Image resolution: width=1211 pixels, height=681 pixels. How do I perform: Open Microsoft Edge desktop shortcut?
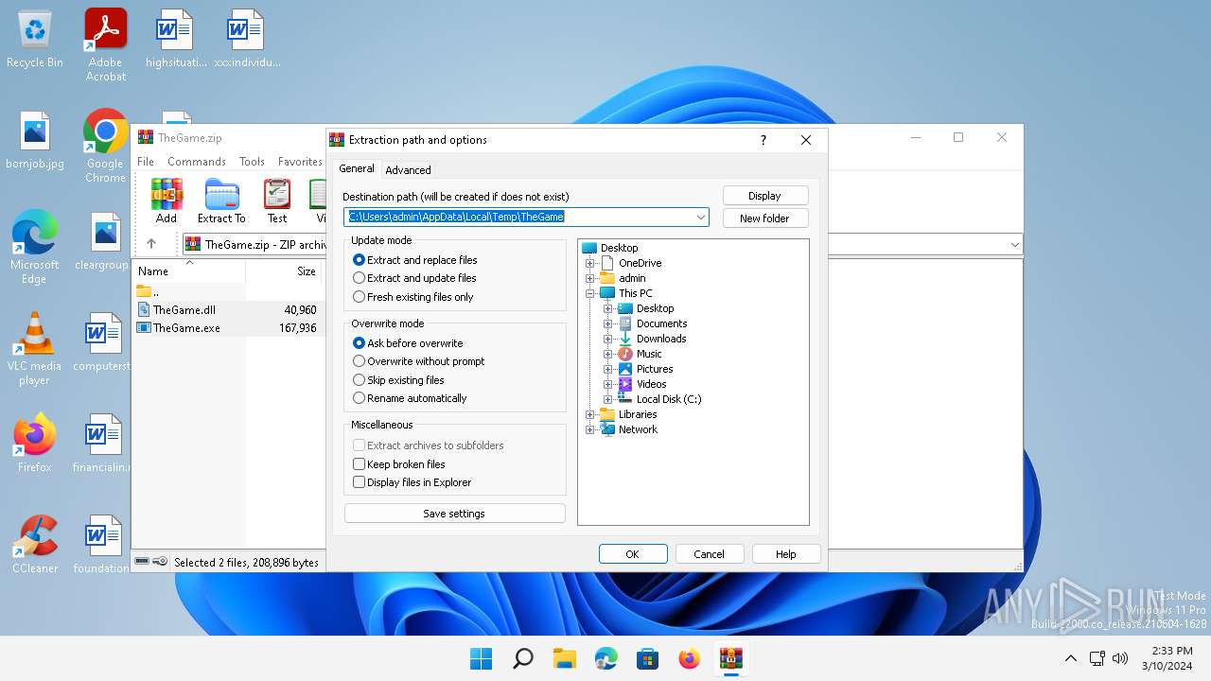[35, 247]
